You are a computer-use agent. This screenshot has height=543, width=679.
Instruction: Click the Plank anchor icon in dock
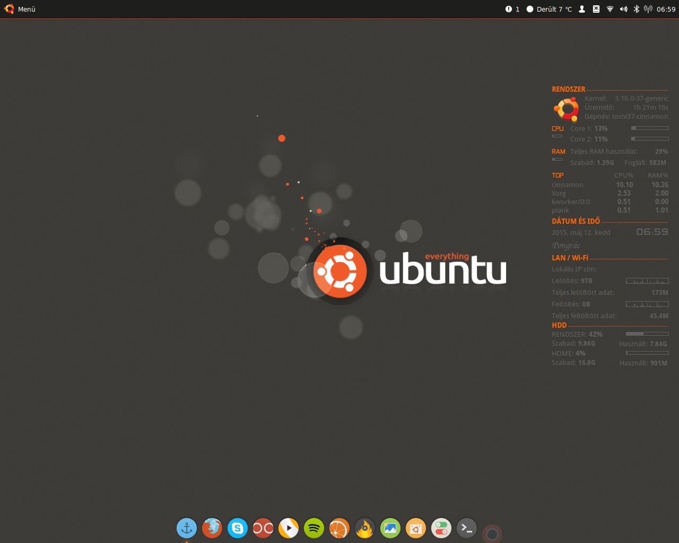point(187,528)
